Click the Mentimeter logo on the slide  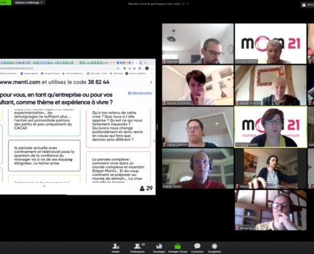pyautogui.click(x=140, y=93)
